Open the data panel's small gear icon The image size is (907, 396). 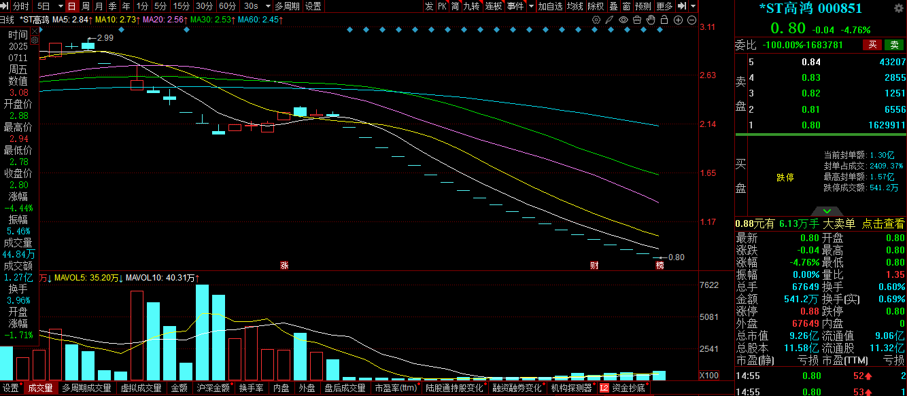click(34, 40)
